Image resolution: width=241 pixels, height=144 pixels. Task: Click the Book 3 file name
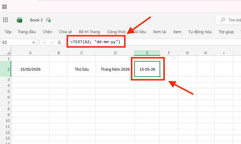(x=36, y=20)
